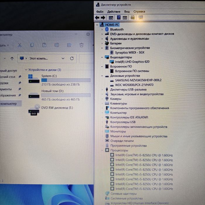205x205 pixels.
Task: Maximize the Explorer window
Action: pos(88,34)
